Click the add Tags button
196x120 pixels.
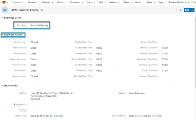[x=23, y=110]
